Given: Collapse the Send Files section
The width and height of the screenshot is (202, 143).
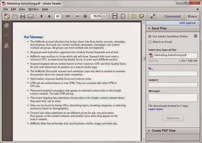Looking at the screenshot, I should [149, 28].
